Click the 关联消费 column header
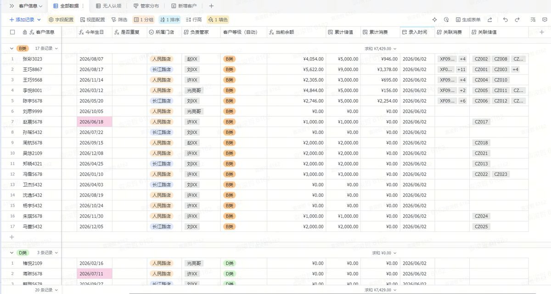This screenshot has height=294, width=551. pyautogui.click(x=452, y=32)
